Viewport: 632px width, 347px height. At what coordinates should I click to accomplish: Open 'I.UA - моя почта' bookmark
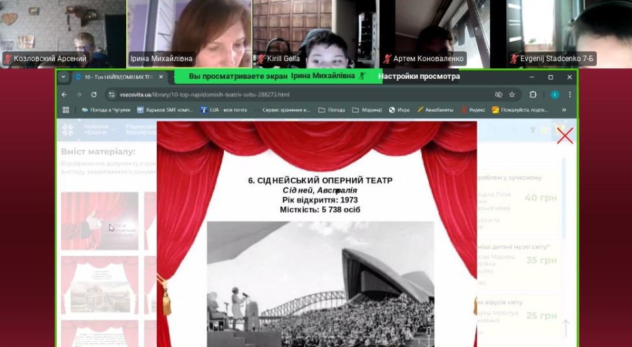(224, 109)
